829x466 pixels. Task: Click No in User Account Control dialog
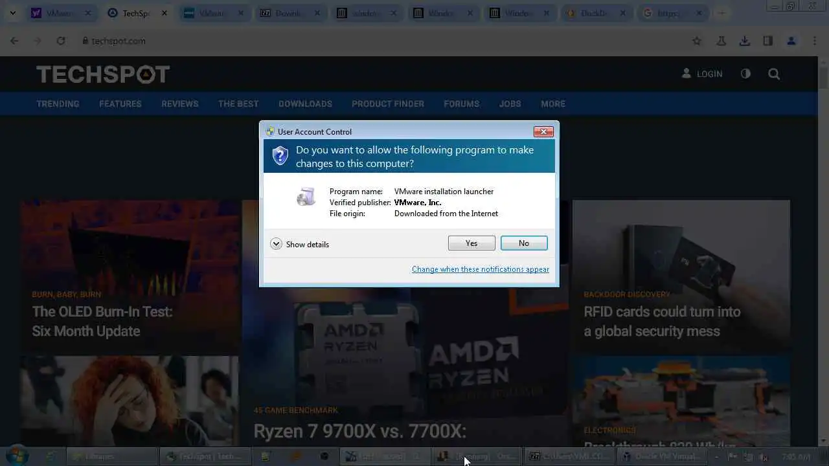[524, 243]
